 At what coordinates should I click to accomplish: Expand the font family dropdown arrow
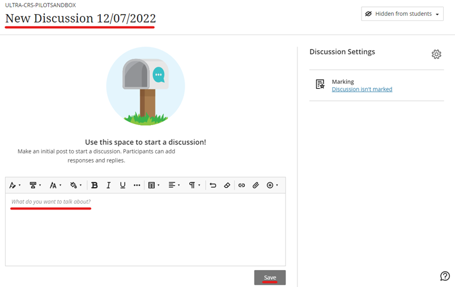(40, 185)
